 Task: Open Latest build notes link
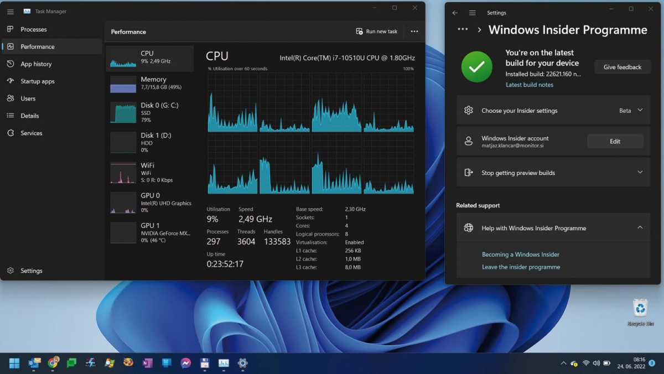pos(529,85)
